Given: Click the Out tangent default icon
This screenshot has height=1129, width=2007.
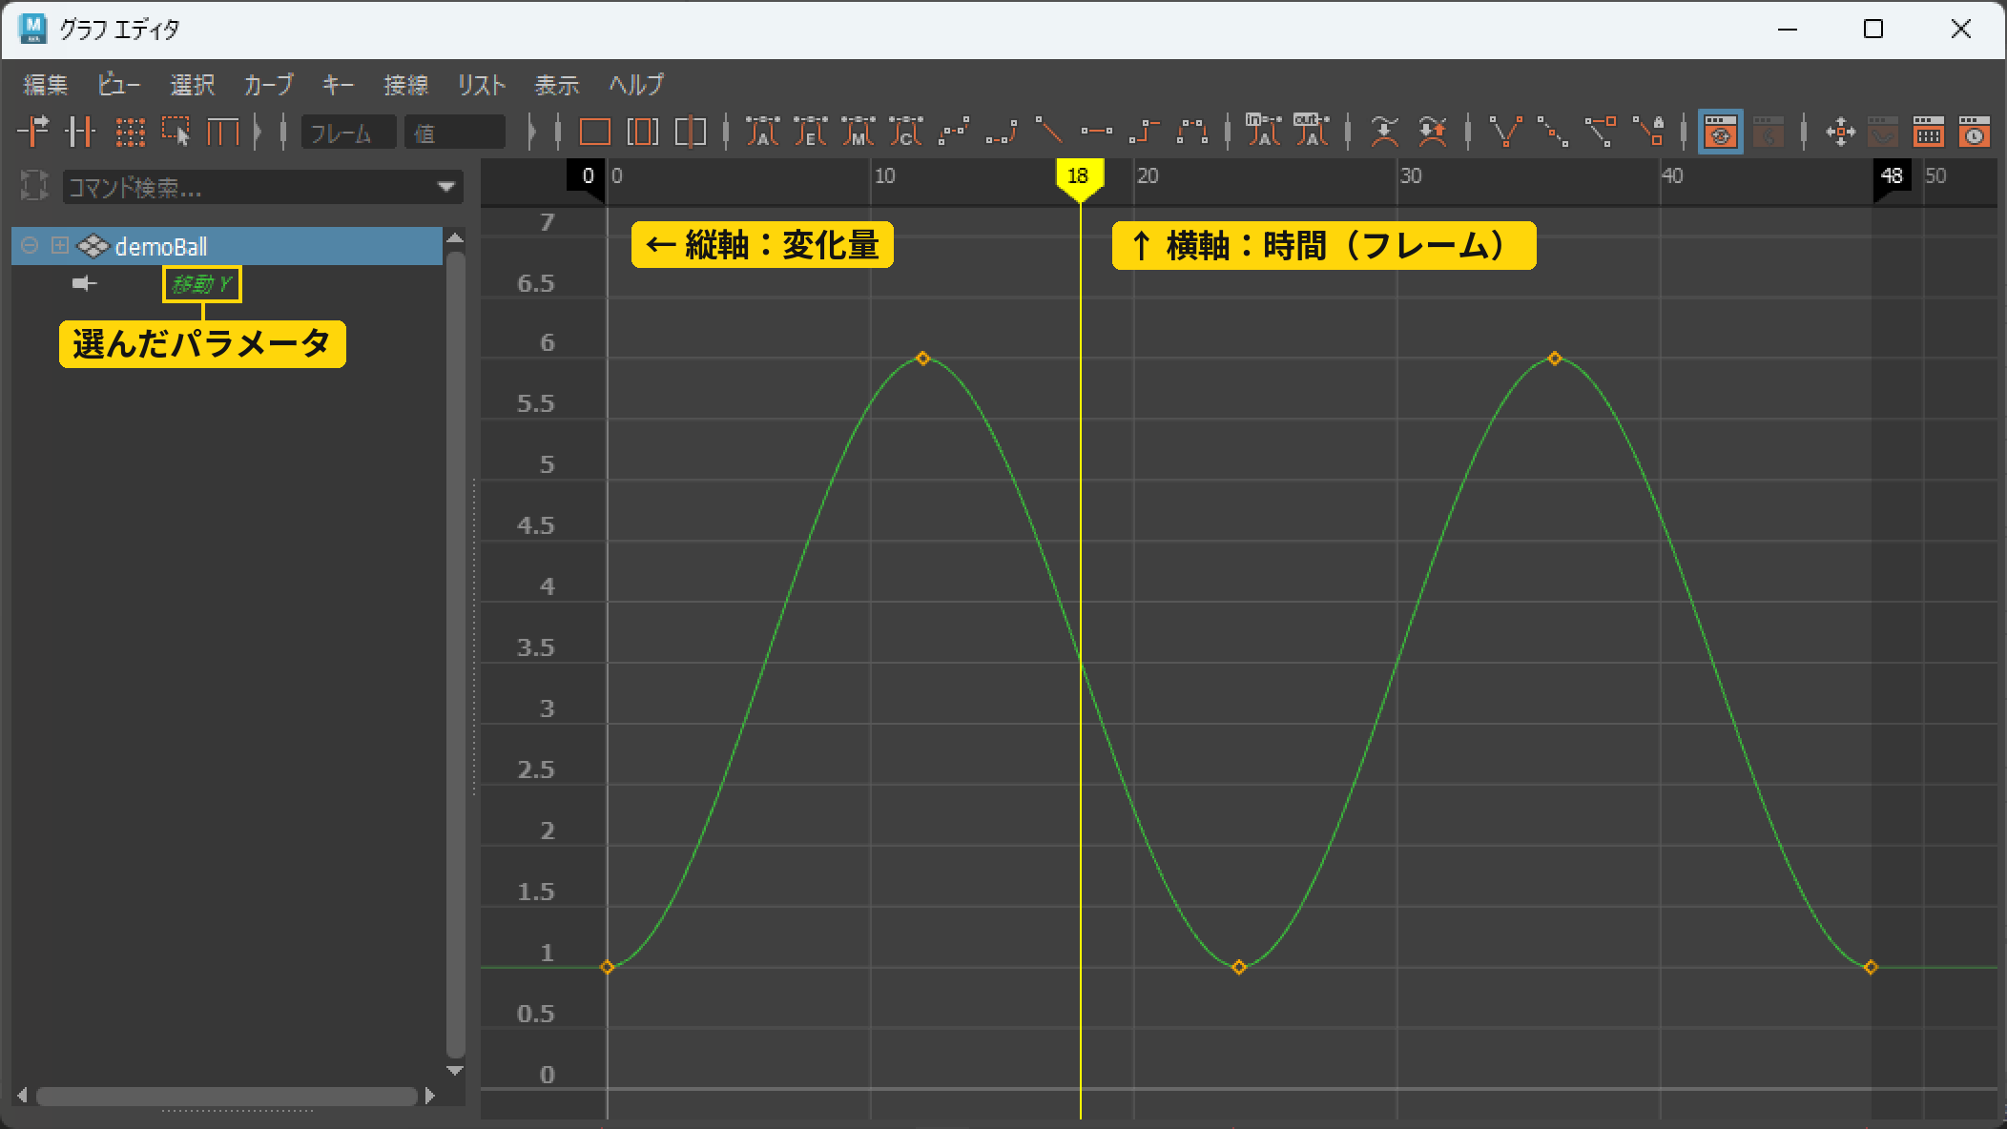Looking at the screenshot, I should pyautogui.click(x=1312, y=131).
